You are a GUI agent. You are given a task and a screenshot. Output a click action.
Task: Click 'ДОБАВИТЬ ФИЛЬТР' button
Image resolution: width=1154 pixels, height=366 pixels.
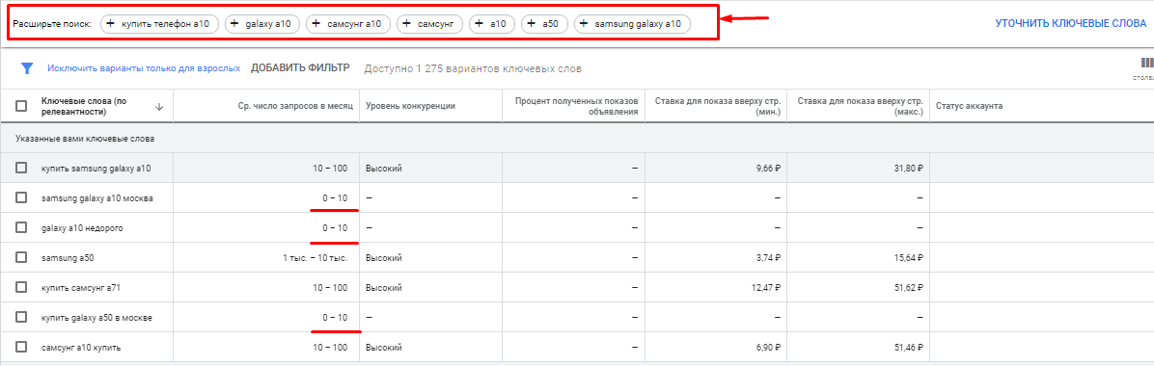point(300,68)
